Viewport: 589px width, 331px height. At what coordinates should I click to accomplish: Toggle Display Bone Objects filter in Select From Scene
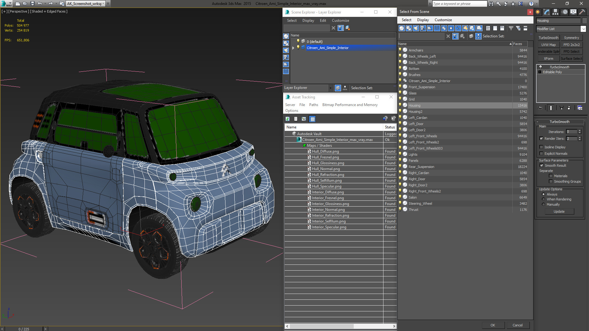click(x=458, y=28)
